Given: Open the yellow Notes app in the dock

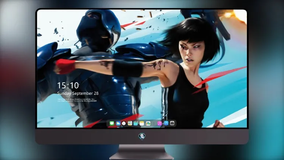Looking at the screenshot, I should [142, 123].
